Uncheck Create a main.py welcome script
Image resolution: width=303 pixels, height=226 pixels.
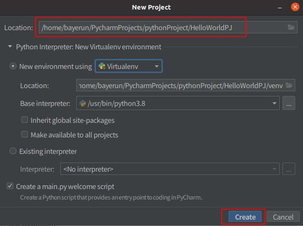pos(10,186)
